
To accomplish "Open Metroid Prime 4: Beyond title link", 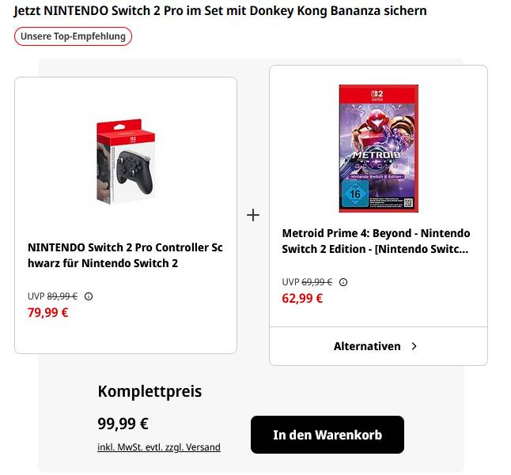I will (x=376, y=241).
